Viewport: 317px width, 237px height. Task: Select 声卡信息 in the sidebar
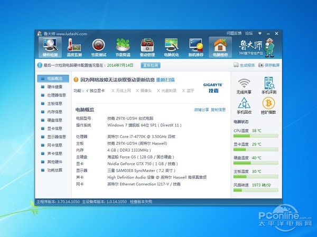click(53, 154)
